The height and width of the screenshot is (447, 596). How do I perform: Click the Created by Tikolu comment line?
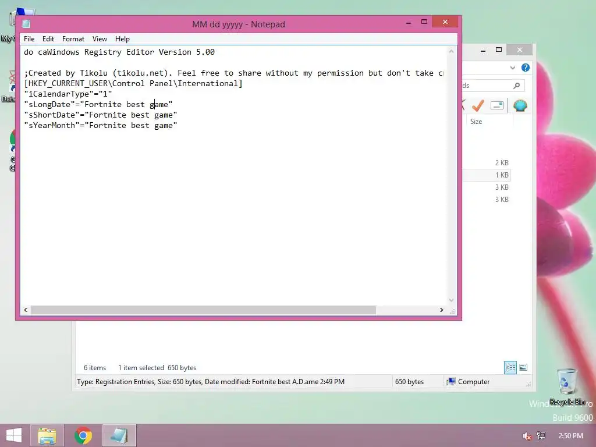point(234,73)
